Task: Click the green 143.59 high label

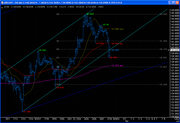Action: [105, 25]
